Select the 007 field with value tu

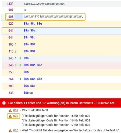(61, 10)
